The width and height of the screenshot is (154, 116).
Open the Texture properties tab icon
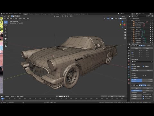pyautogui.click(x=129, y=83)
